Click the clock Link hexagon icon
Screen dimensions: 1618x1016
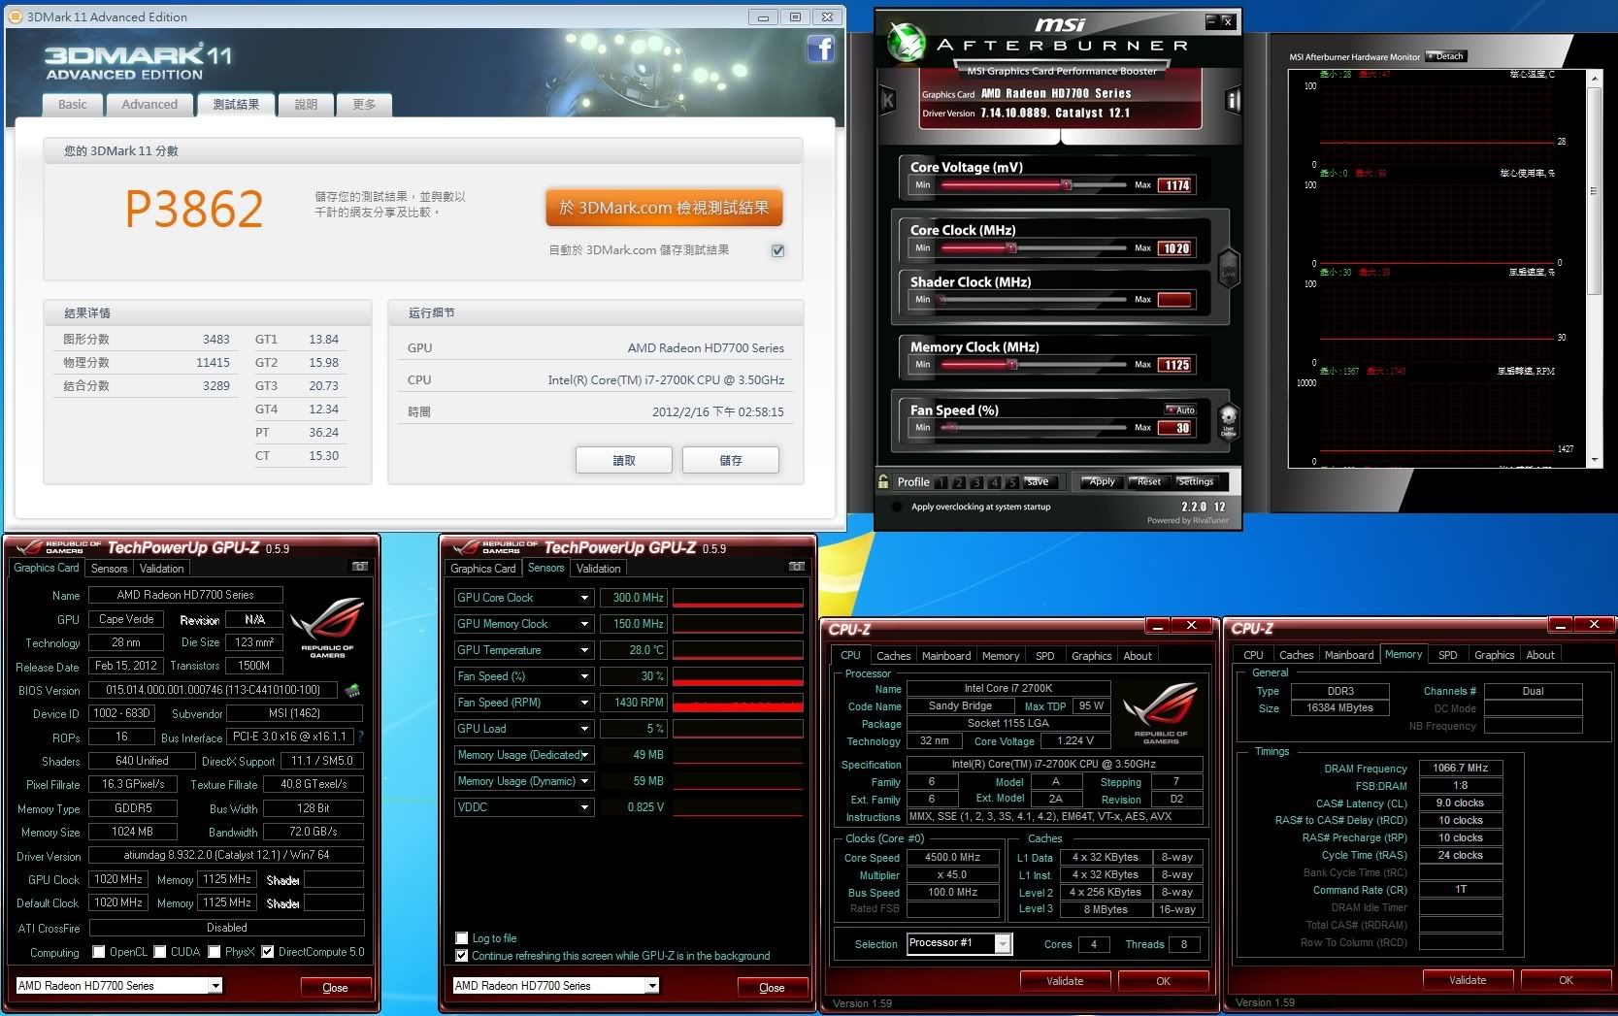[1228, 266]
